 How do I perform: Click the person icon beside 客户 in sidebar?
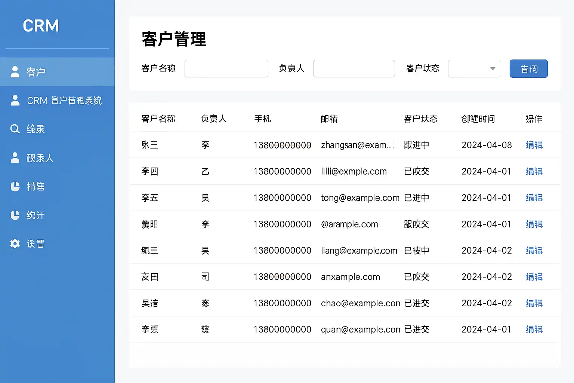(x=15, y=72)
